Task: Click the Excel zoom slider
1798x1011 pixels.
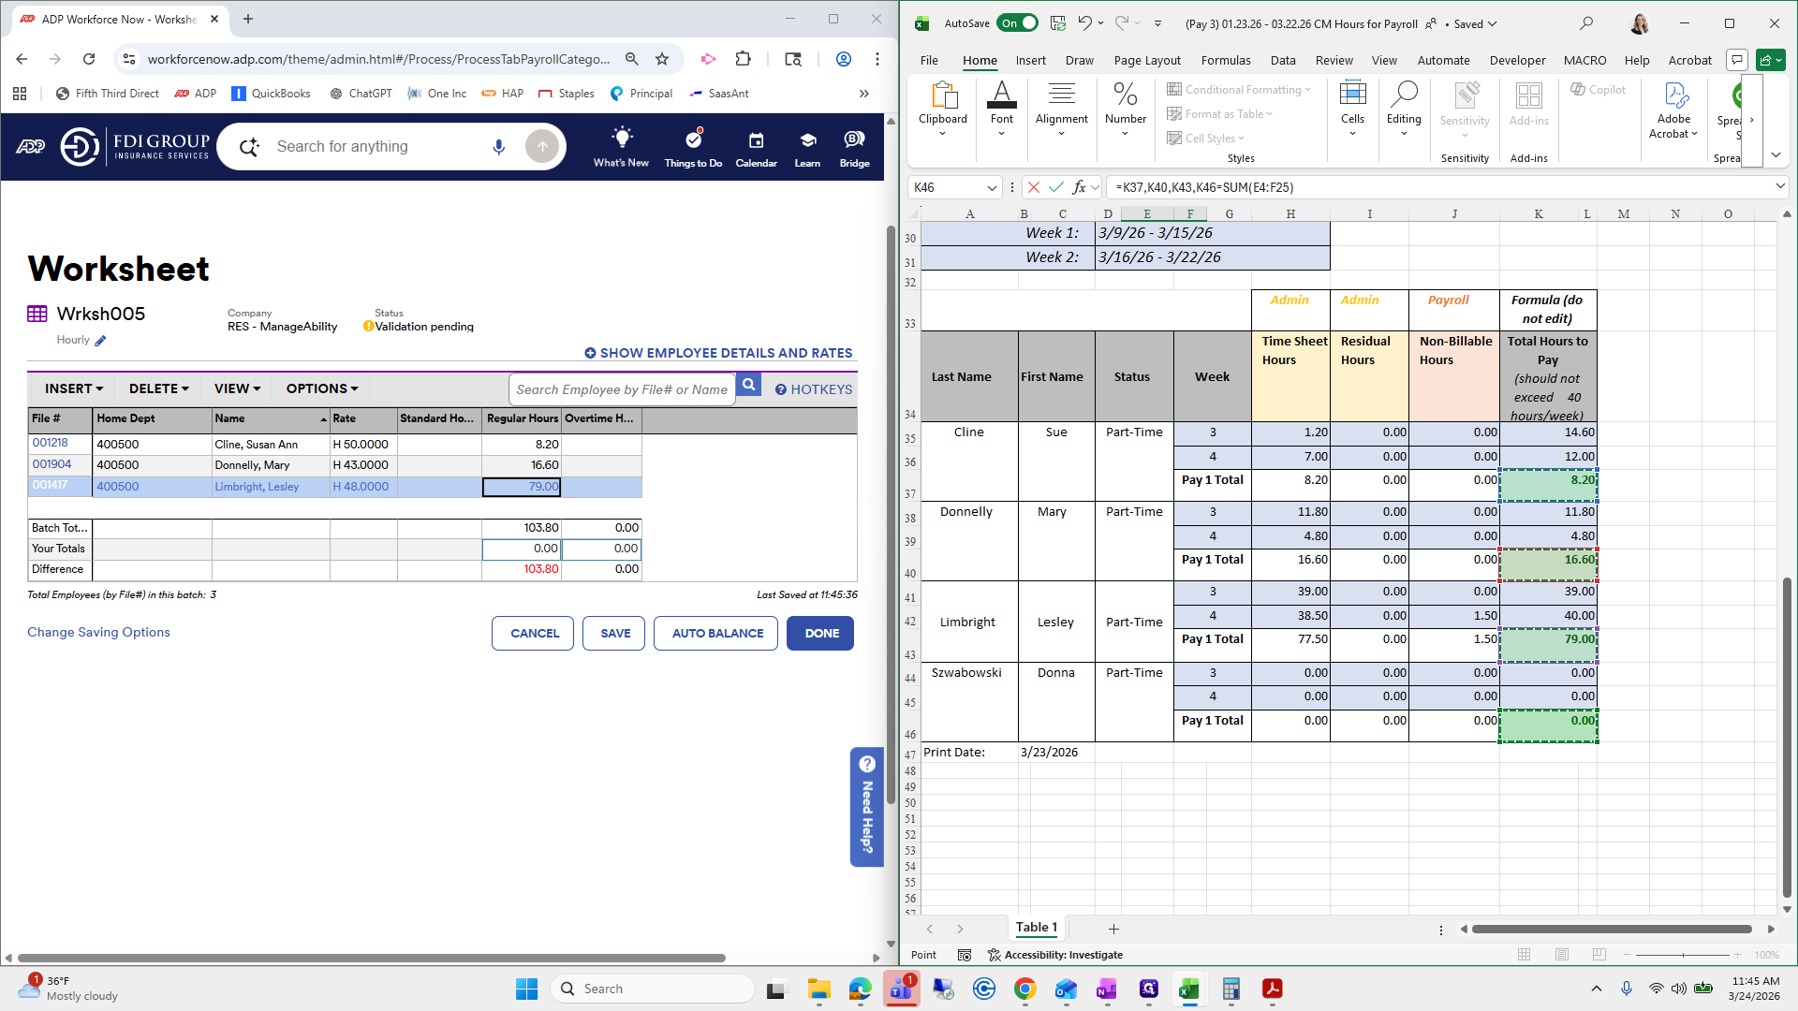Action: tap(1682, 955)
